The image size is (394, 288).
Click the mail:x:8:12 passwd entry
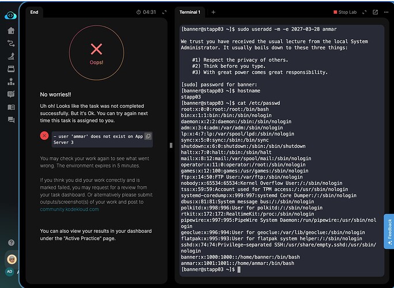246,158
